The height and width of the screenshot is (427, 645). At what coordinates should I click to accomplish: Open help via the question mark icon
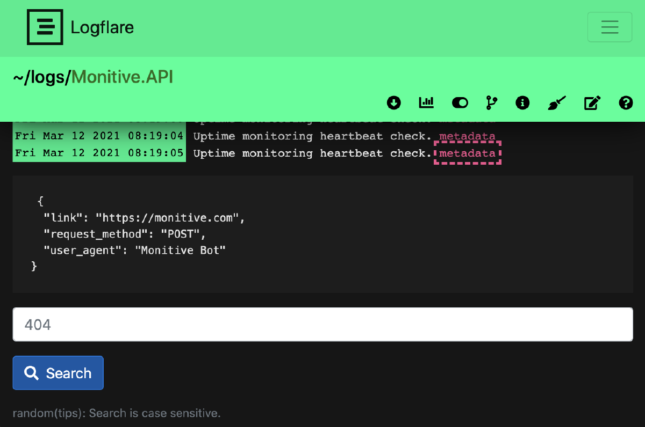tap(626, 102)
